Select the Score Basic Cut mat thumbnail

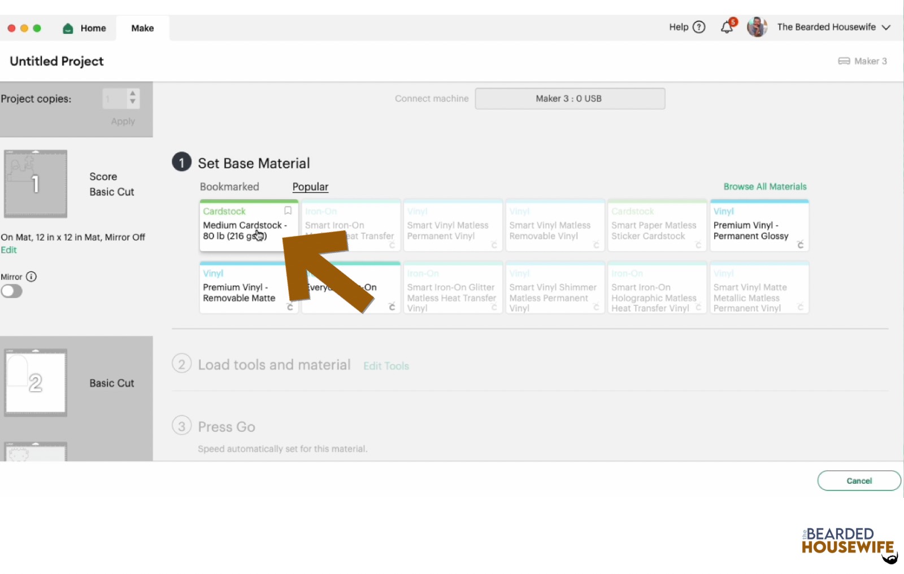pos(36,183)
